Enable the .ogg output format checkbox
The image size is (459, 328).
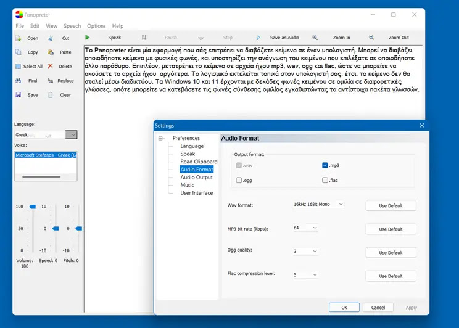pyautogui.click(x=239, y=180)
